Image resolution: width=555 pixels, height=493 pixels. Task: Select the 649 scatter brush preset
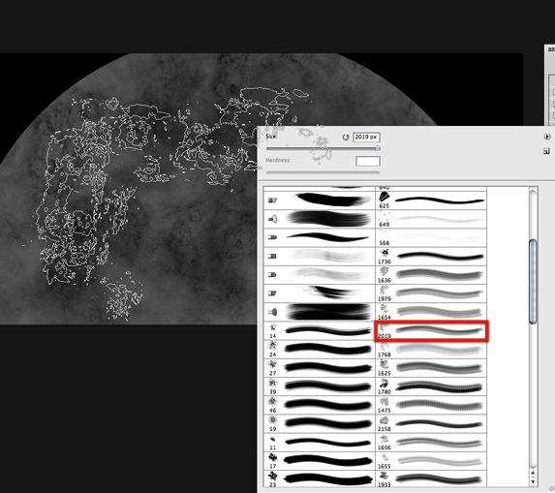tap(431, 220)
